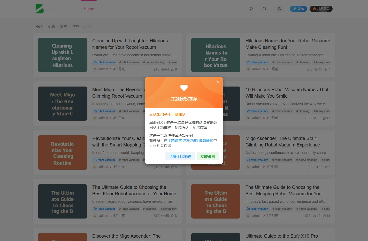
Task: Click the 开通会员 membership button
Action: [x=321, y=9]
